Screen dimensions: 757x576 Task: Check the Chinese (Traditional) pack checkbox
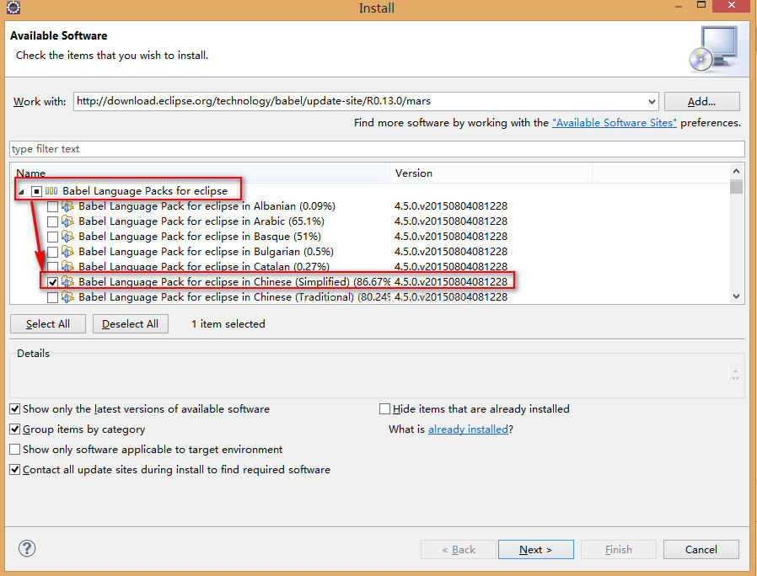tap(52, 297)
